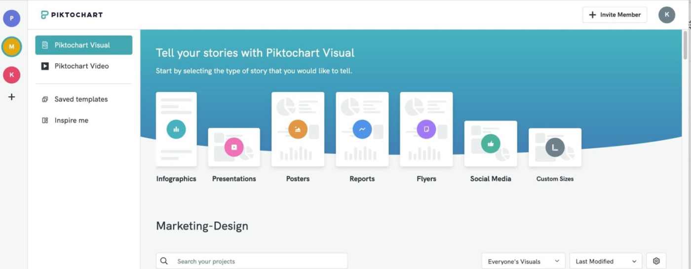The height and width of the screenshot is (269, 691).
Task: Select the Posters template icon
Action: pyautogui.click(x=298, y=129)
